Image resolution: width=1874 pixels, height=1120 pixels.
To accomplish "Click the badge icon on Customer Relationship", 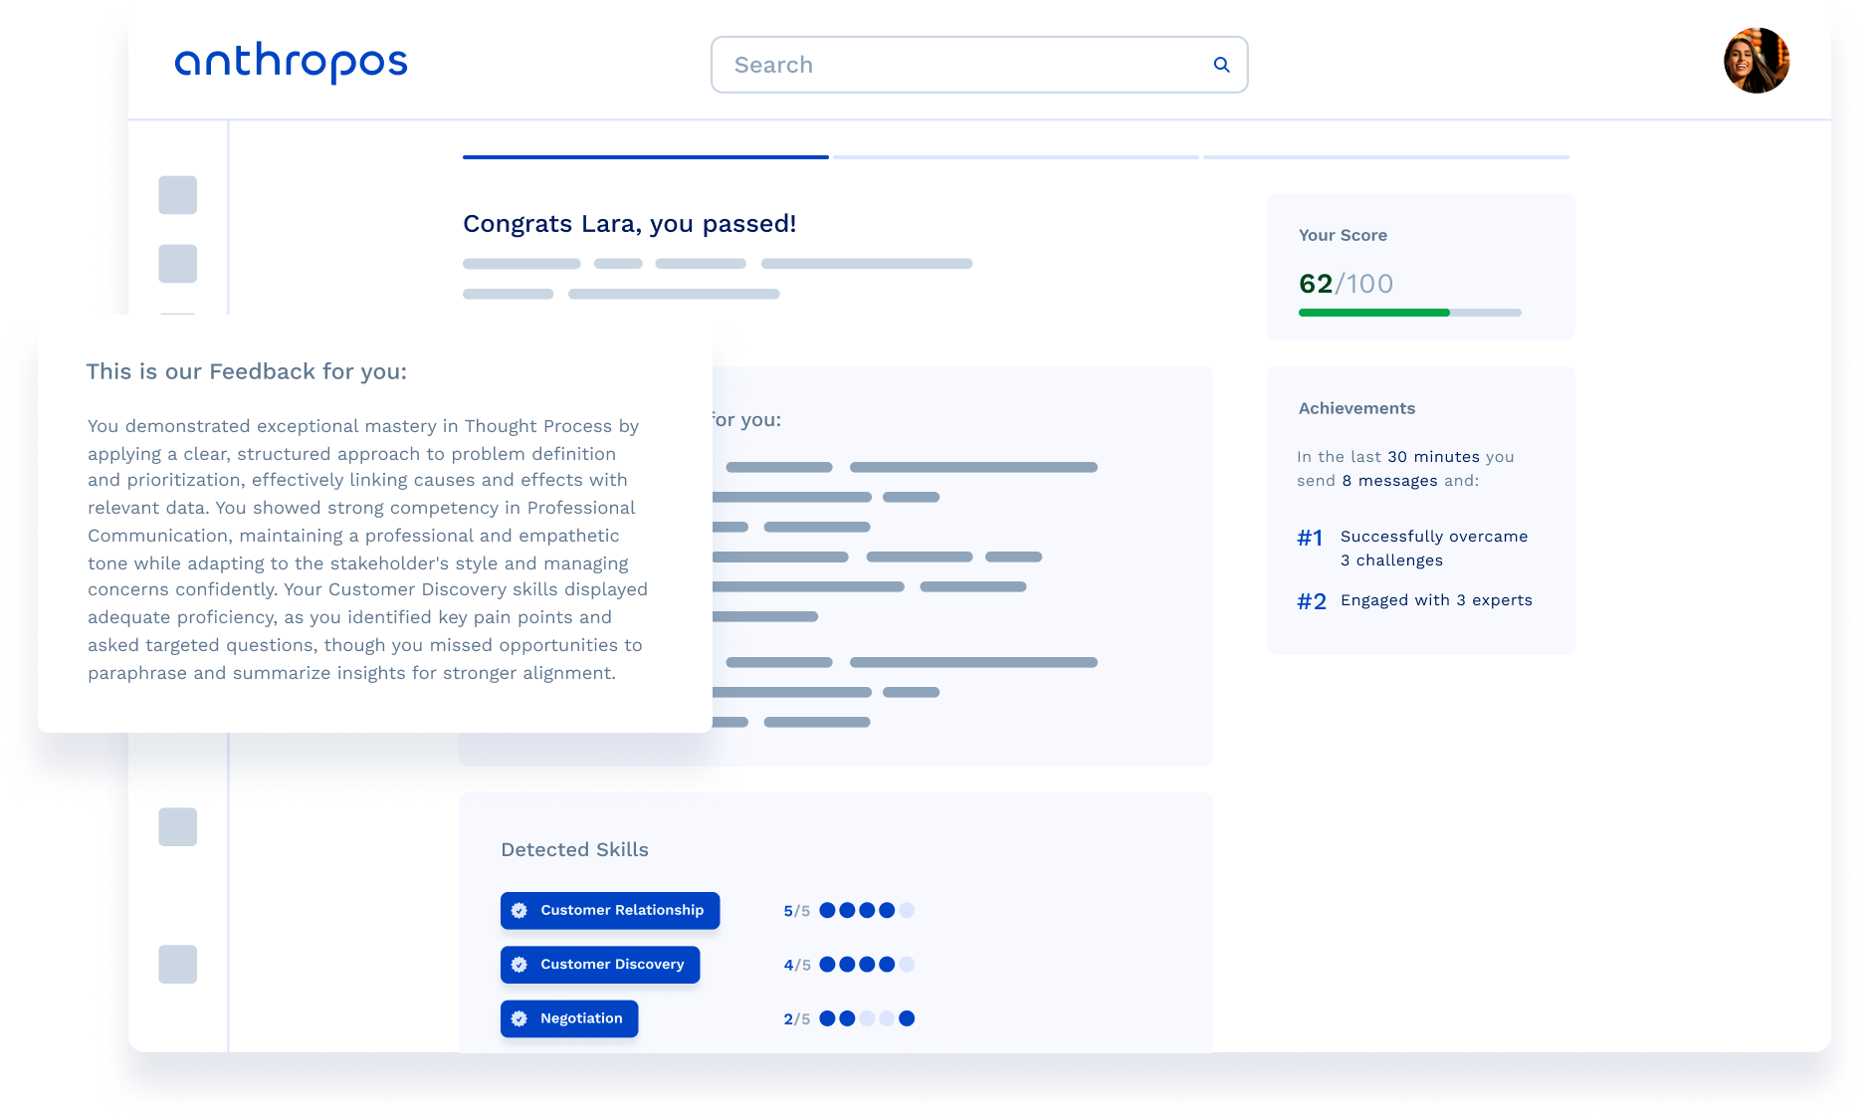I will (x=520, y=911).
